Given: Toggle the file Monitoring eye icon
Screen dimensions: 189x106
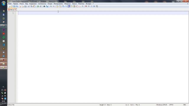Looking at the screenshot, I should coord(83,6).
